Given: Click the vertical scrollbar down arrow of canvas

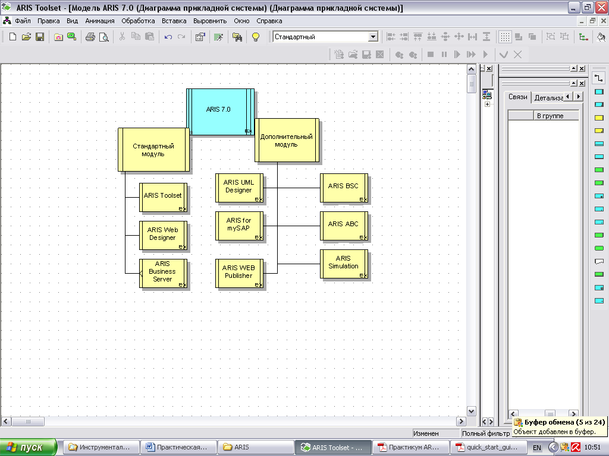Looking at the screenshot, I should click(471, 411).
